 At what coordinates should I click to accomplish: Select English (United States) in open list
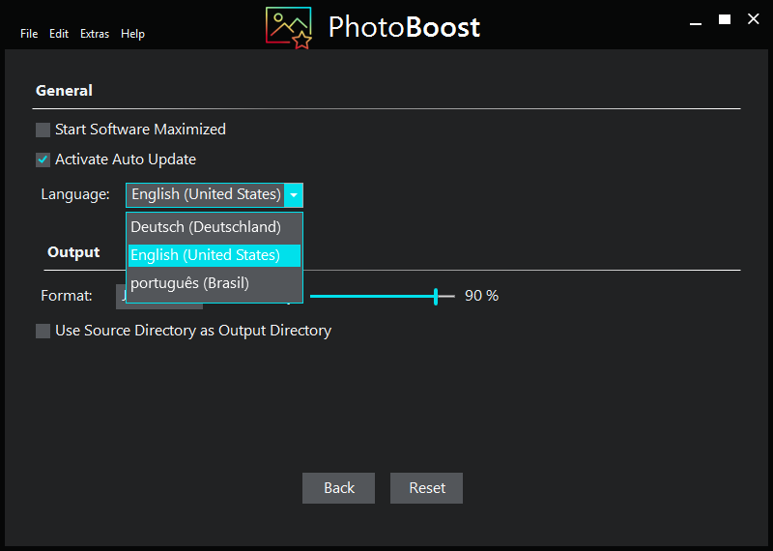coord(215,255)
